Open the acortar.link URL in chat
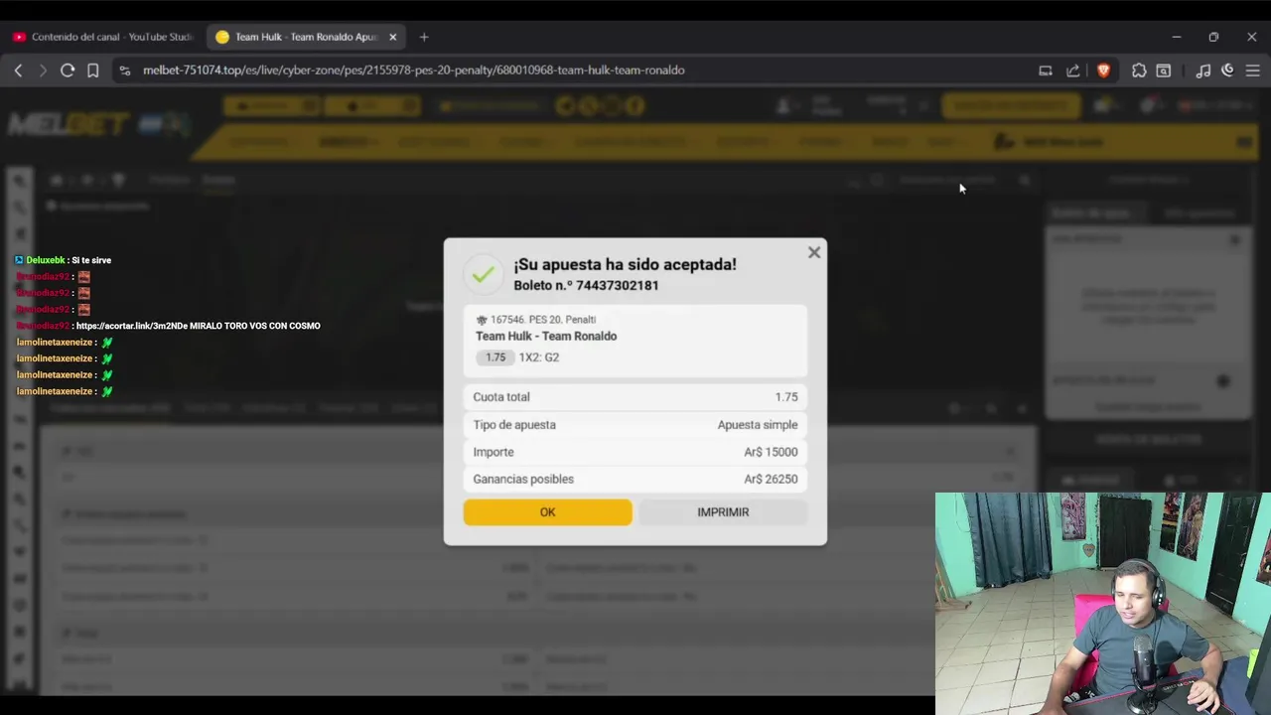This screenshot has width=1271, height=715. (x=130, y=326)
